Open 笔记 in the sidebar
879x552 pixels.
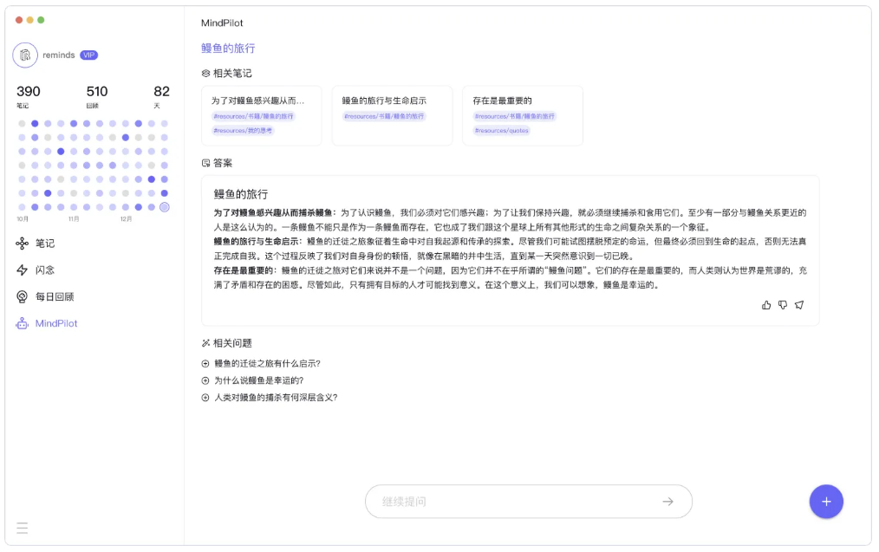point(44,244)
